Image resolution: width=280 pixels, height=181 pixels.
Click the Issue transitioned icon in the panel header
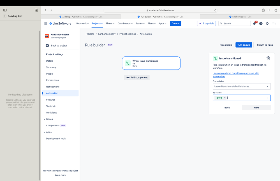tap(215, 58)
